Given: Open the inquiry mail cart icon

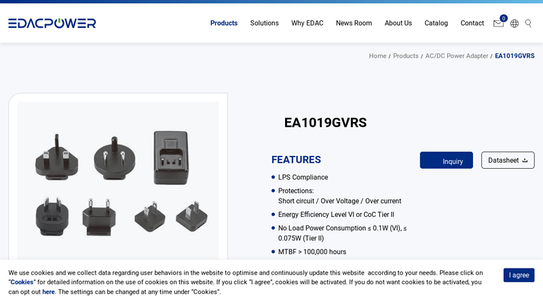Looking at the screenshot, I should point(498,23).
